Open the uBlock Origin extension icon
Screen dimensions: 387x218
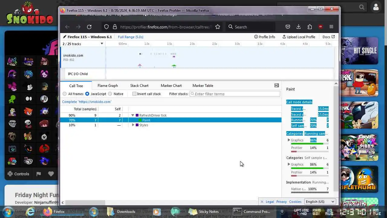tap(320, 27)
